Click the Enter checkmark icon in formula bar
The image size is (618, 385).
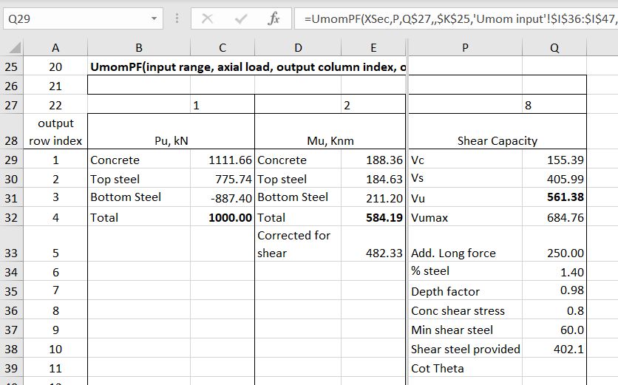pyautogui.click(x=240, y=18)
